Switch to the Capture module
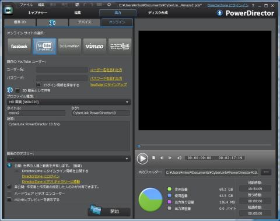 click(37, 13)
